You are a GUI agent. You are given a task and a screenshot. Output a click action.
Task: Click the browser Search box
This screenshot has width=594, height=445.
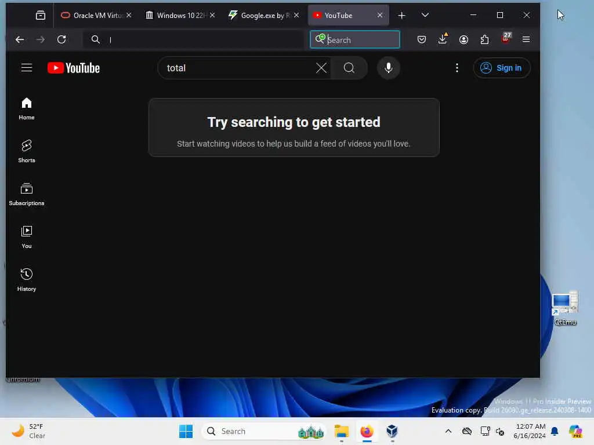click(x=355, y=40)
